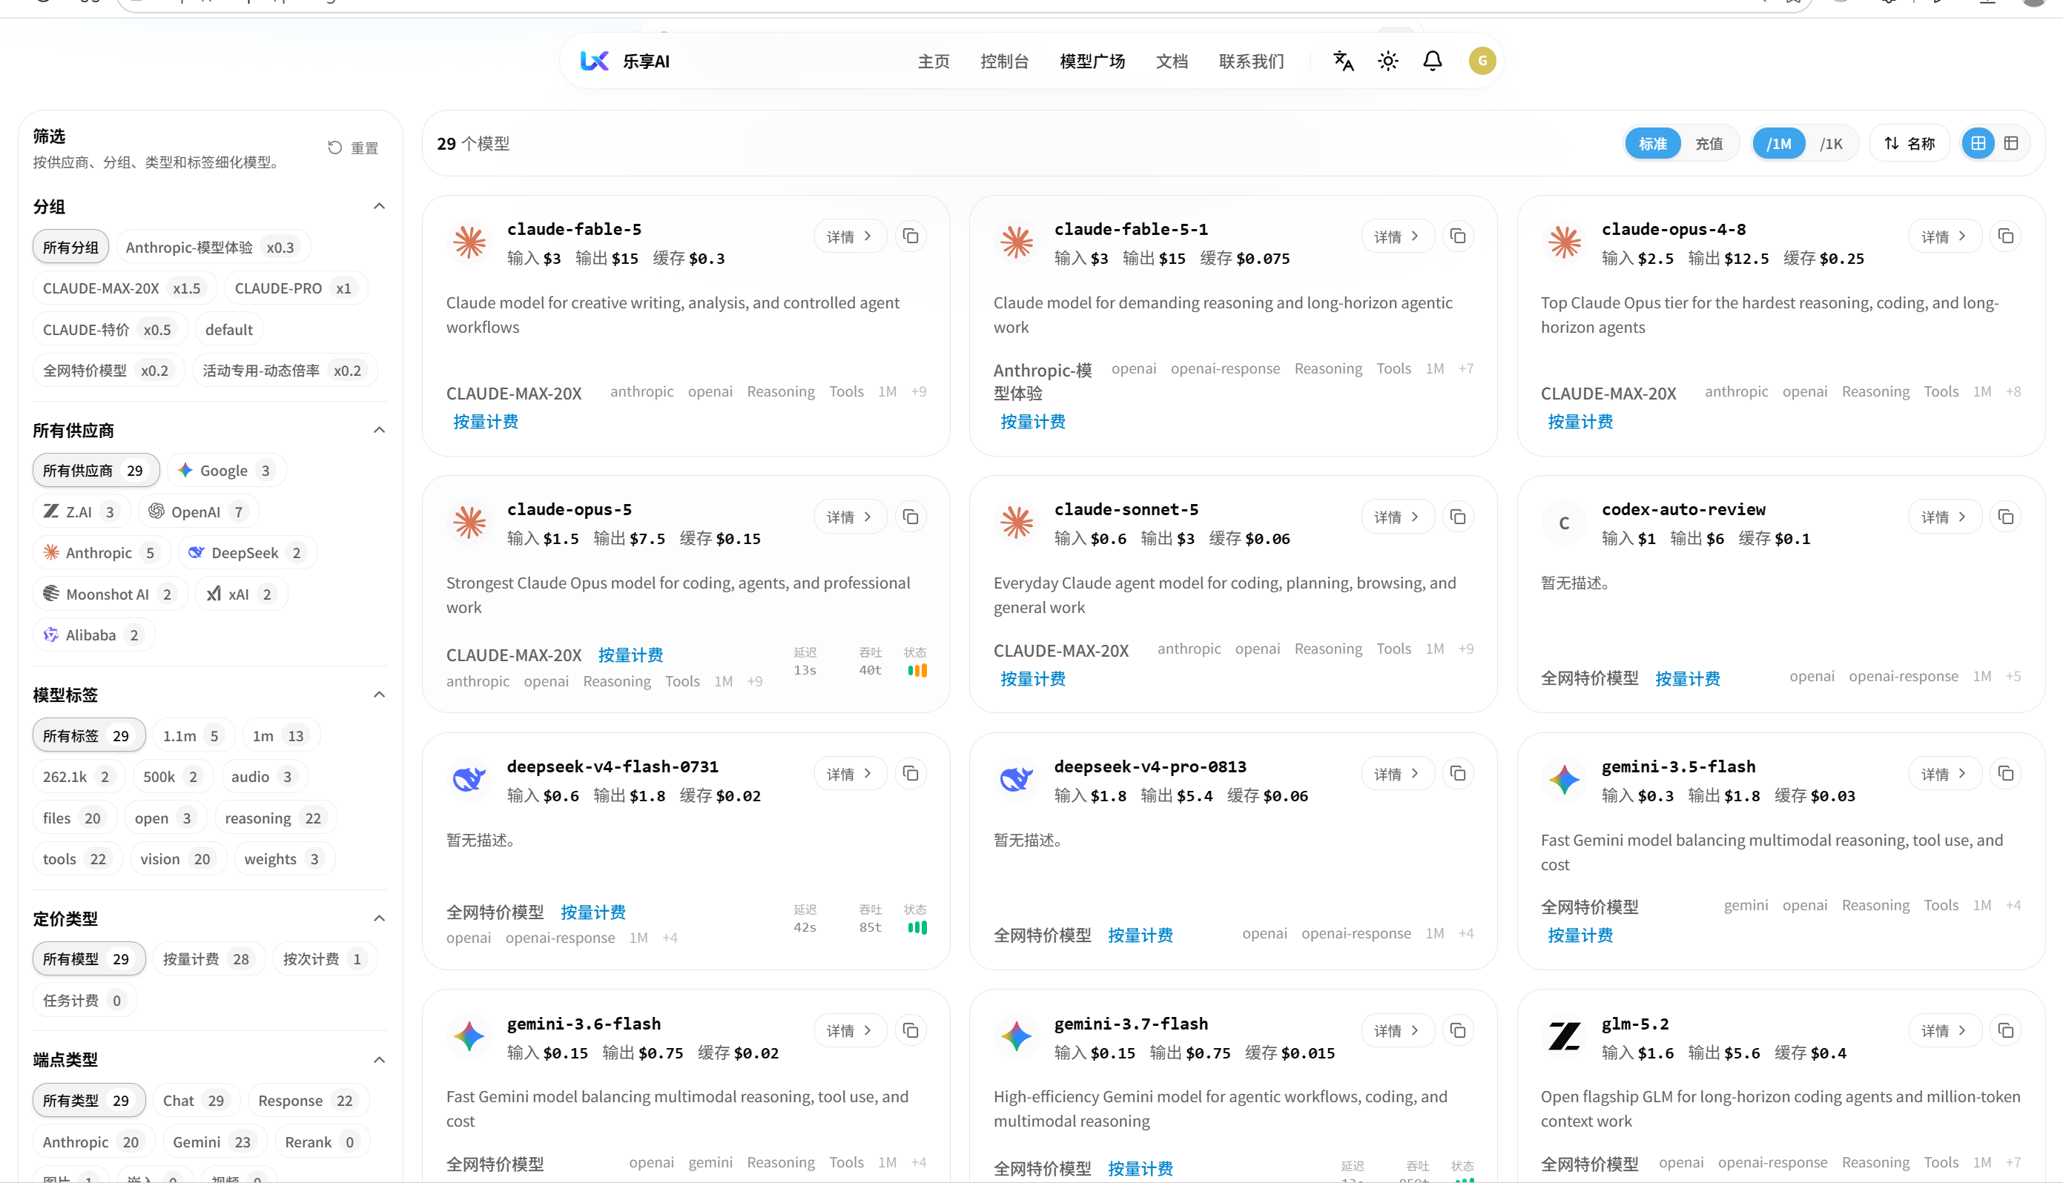Open the 名称 sort dropdown
2063x1183 pixels.
point(1909,144)
